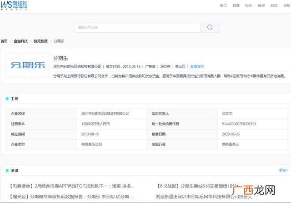This screenshot has height=203, width=291.
Task: Select company name value in the 工商 table
Action: [105, 114]
